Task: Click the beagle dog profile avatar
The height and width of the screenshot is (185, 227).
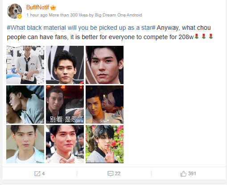Action: (x=15, y=11)
